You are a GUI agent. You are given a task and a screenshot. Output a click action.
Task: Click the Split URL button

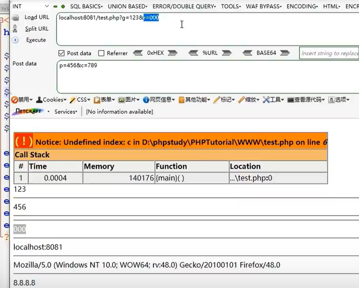[x=30, y=29]
